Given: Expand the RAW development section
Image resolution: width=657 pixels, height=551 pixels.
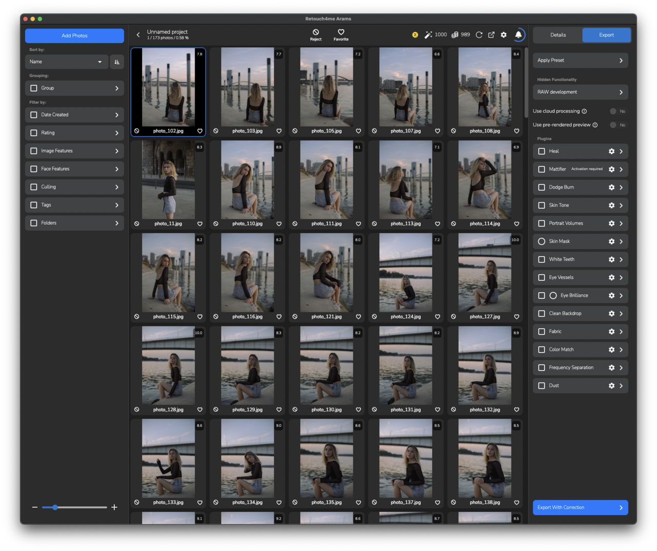Looking at the screenshot, I should 580,92.
